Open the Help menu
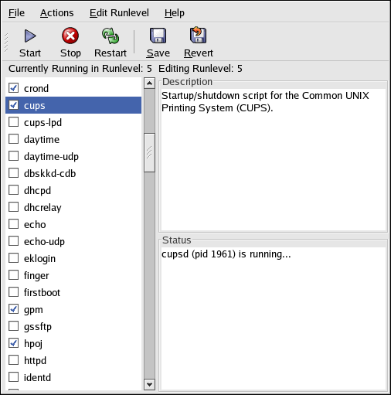The image size is (391, 395). (x=175, y=13)
